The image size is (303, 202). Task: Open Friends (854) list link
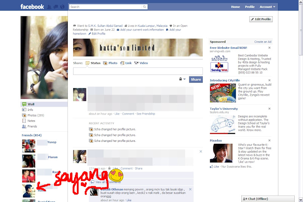click(x=31, y=135)
